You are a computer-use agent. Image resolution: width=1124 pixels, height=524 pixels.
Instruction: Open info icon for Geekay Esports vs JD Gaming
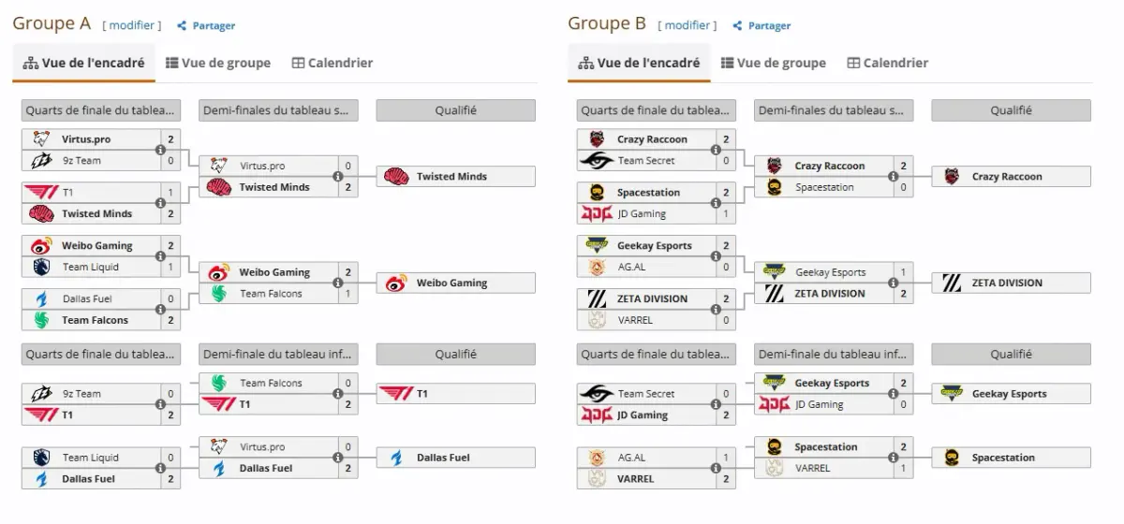pos(894,394)
